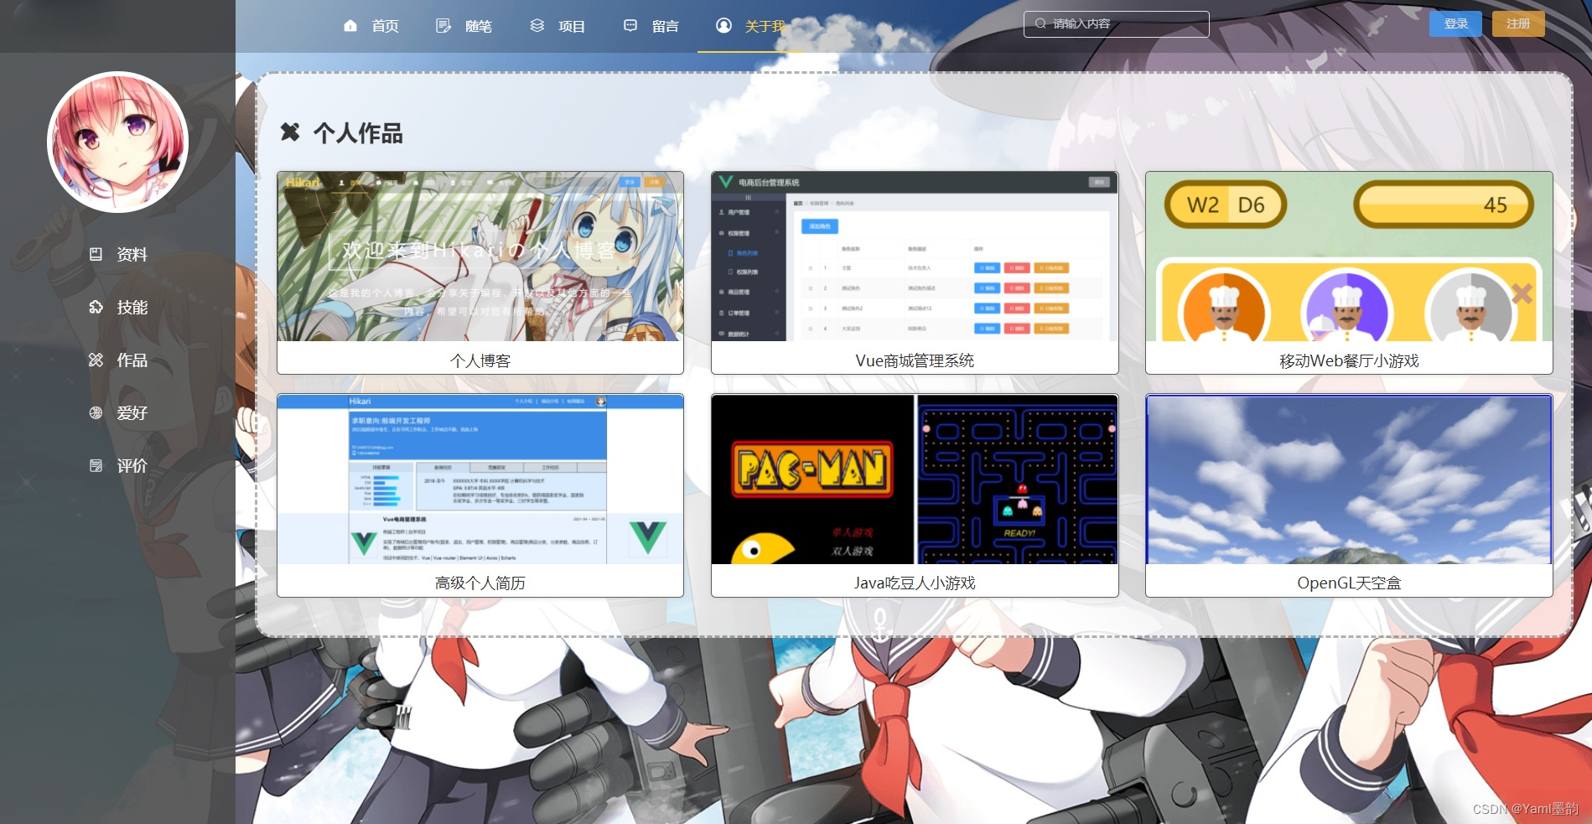Image resolution: width=1592 pixels, height=824 pixels.
Task: Click the chat bubble icon beside 留言
Action: [630, 26]
